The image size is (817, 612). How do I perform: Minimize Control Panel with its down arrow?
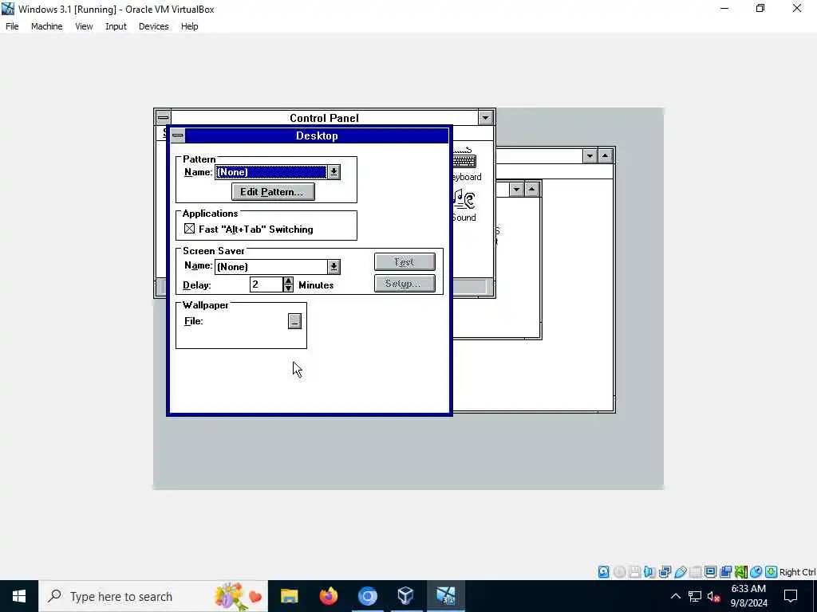[x=486, y=118]
